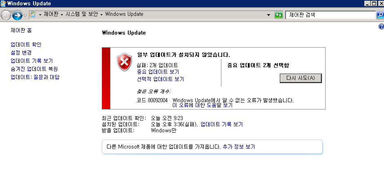Screen dimensions: 384x173
Task: Expand the address bar root dropdown arrow
Action: (x=40, y=15)
